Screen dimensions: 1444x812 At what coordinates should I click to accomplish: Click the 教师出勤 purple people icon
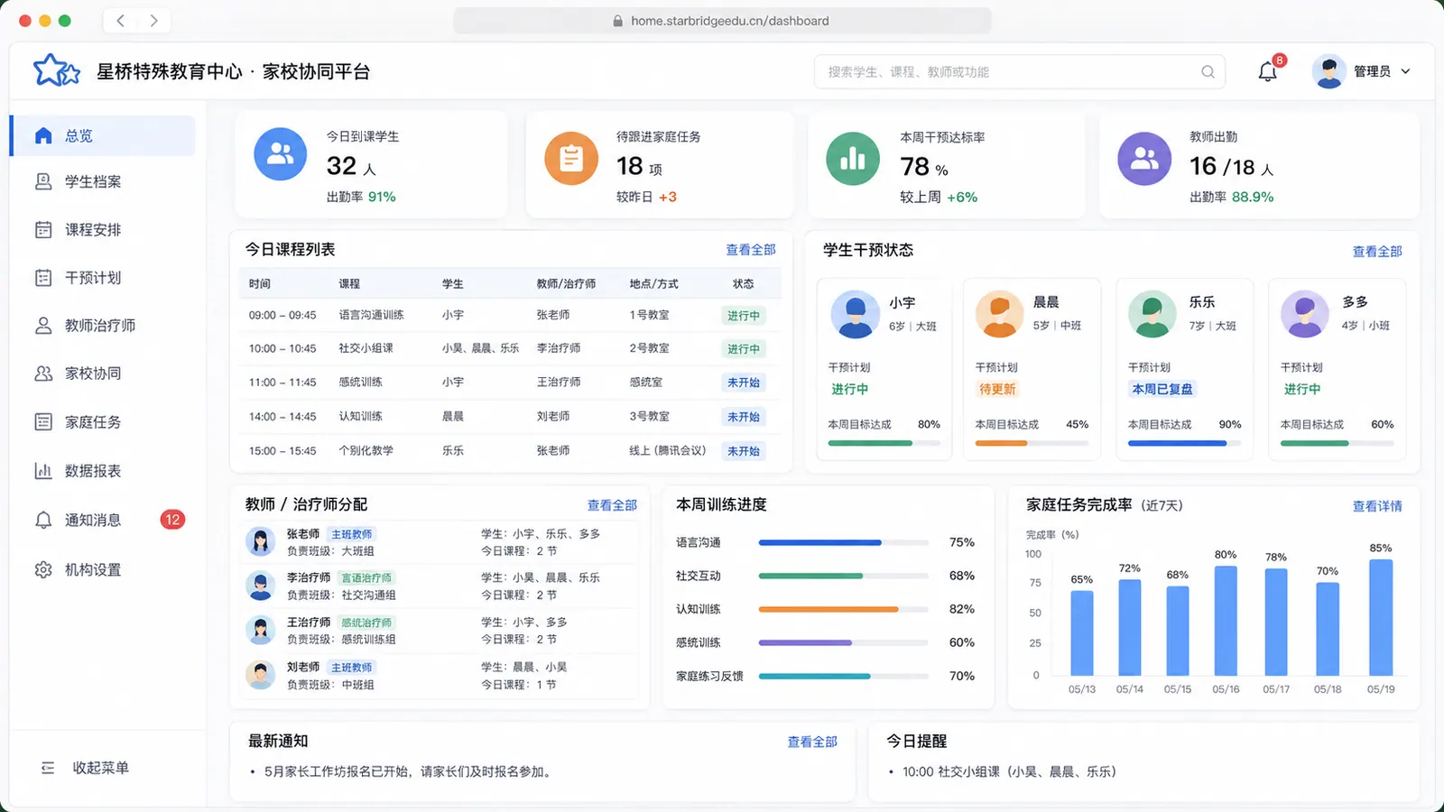tap(1144, 158)
